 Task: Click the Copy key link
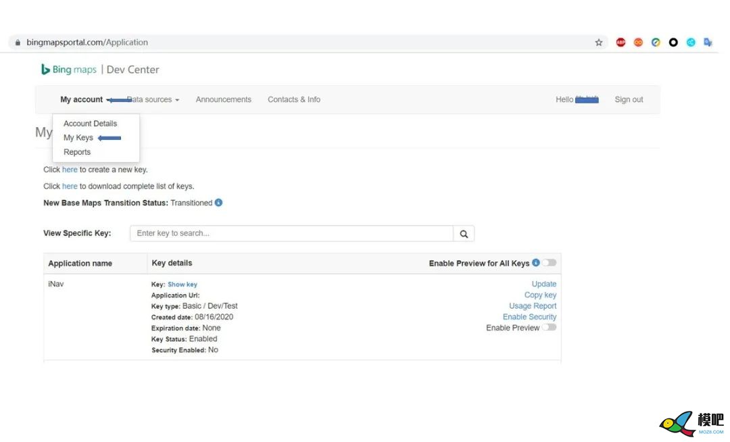540,295
